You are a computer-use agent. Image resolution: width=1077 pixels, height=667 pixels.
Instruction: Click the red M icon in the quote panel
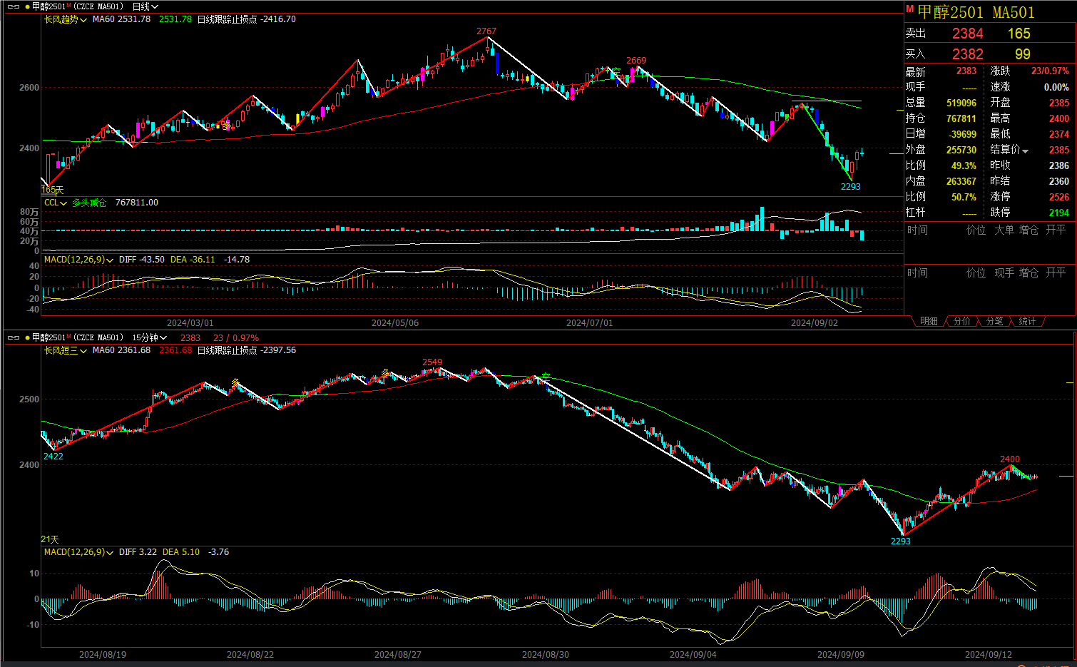coord(909,9)
